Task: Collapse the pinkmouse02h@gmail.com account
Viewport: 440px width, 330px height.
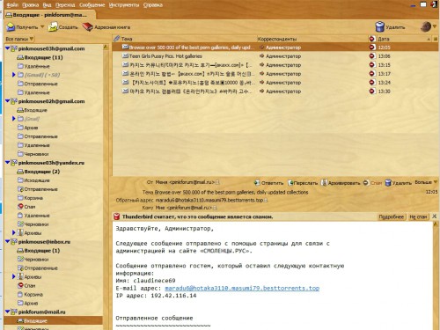Action: pos(8,101)
